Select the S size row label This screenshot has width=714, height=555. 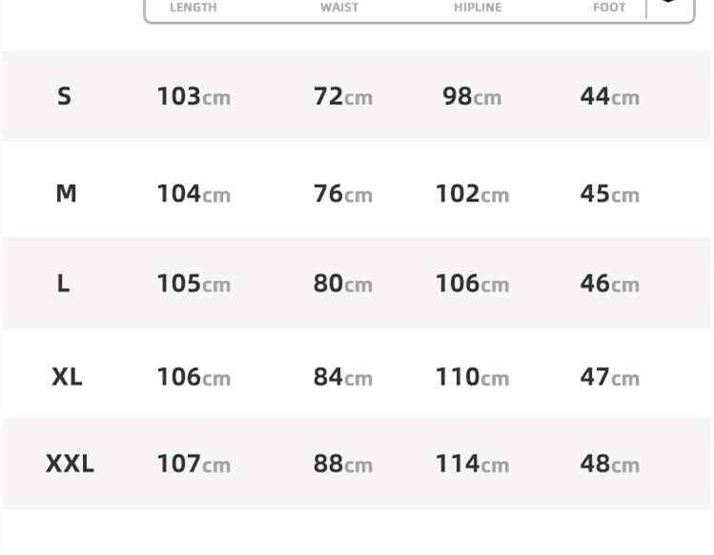pyautogui.click(x=64, y=96)
